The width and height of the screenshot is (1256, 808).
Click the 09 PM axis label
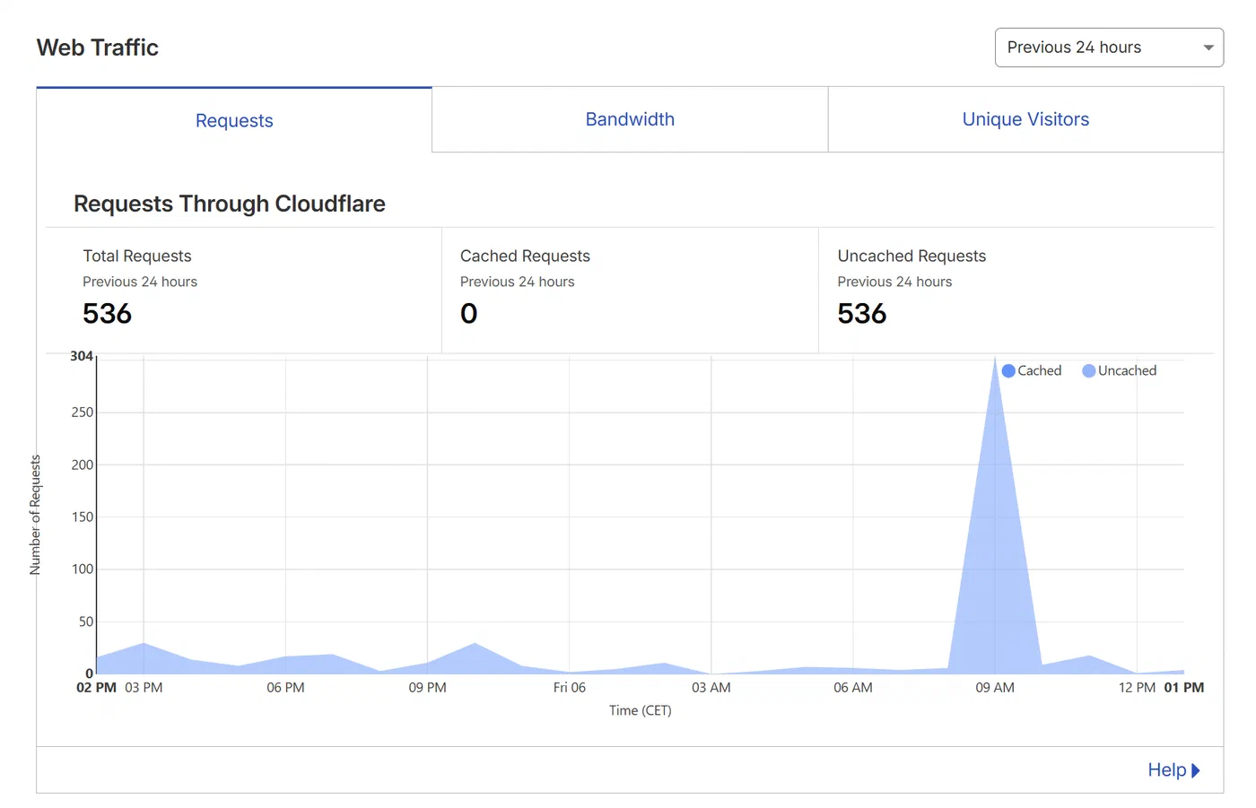click(x=427, y=688)
